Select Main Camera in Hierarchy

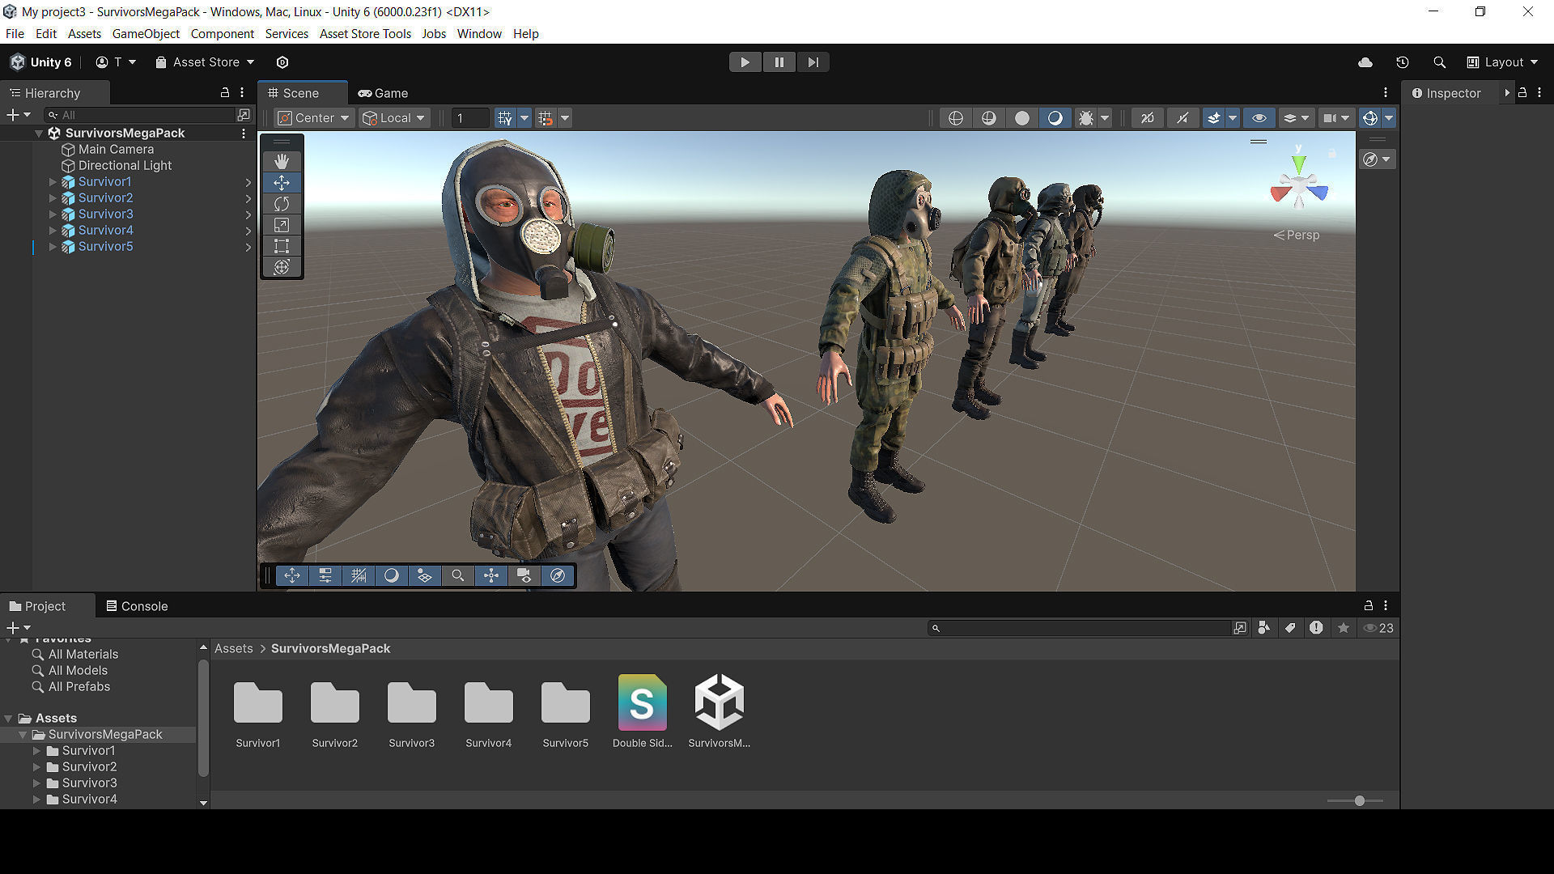[116, 150]
